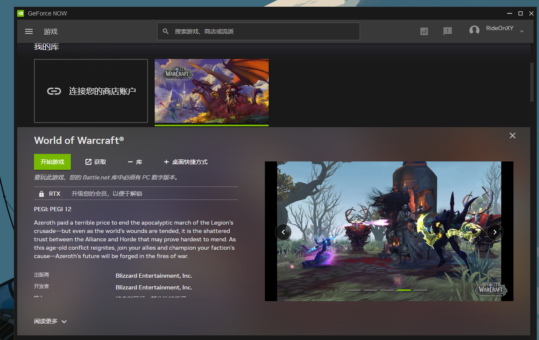Screen dimensions: 539x340
Task: Click the 连接您的商店账户 tile
Action: [x=91, y=91]
